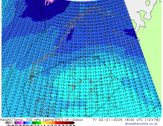Click the yellow 0 legend swatch
The height and width of the screenshot is (126, 163).
42,123
